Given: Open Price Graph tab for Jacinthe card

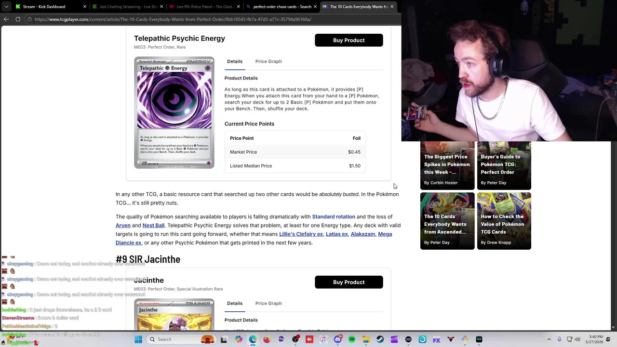Looking at the screenshot, I should 268,303.
